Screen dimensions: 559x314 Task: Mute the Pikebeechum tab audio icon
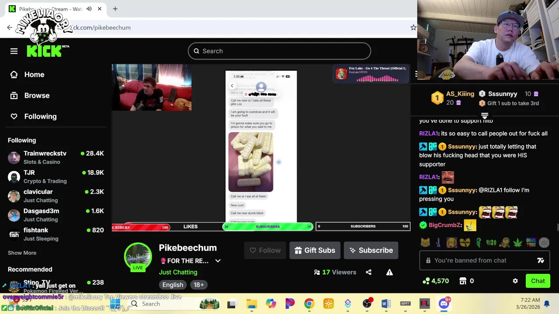[x=89, y=9]
